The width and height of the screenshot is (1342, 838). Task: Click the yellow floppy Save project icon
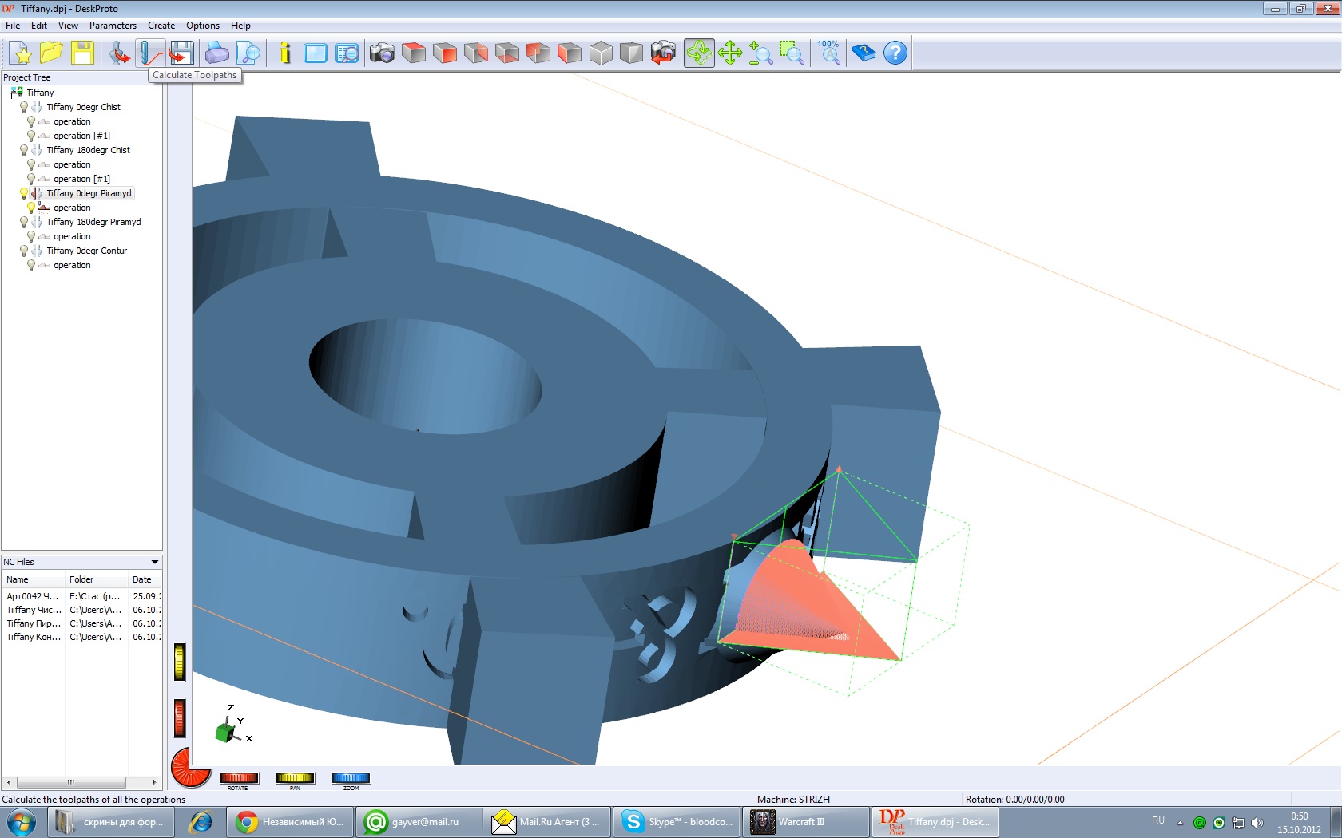(82, 53)
